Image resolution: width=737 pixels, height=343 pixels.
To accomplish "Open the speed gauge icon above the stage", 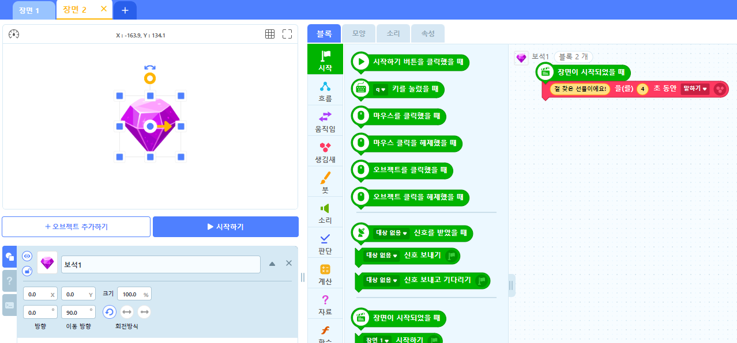I will pyautogui.click(x=14, y=34).
